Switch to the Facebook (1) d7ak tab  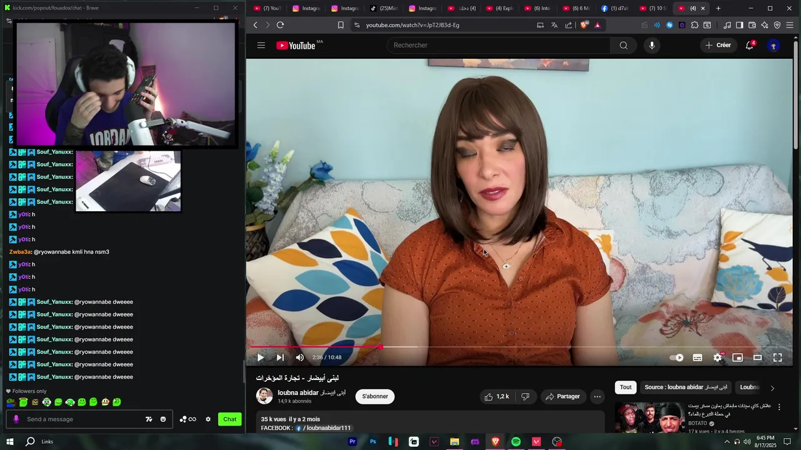615,8
